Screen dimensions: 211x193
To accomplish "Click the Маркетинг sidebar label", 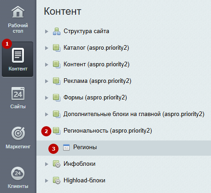I will pyautogui.click(x=18, y=146).
